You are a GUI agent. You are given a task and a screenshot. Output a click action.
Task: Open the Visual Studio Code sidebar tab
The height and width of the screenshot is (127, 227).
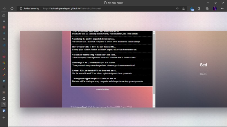[4, 45]
